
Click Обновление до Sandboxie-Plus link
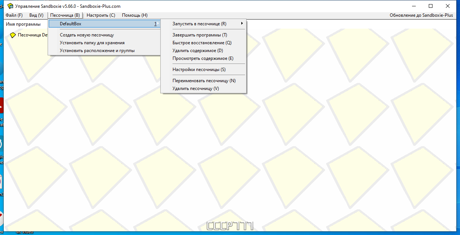click(x=421, y=15)
